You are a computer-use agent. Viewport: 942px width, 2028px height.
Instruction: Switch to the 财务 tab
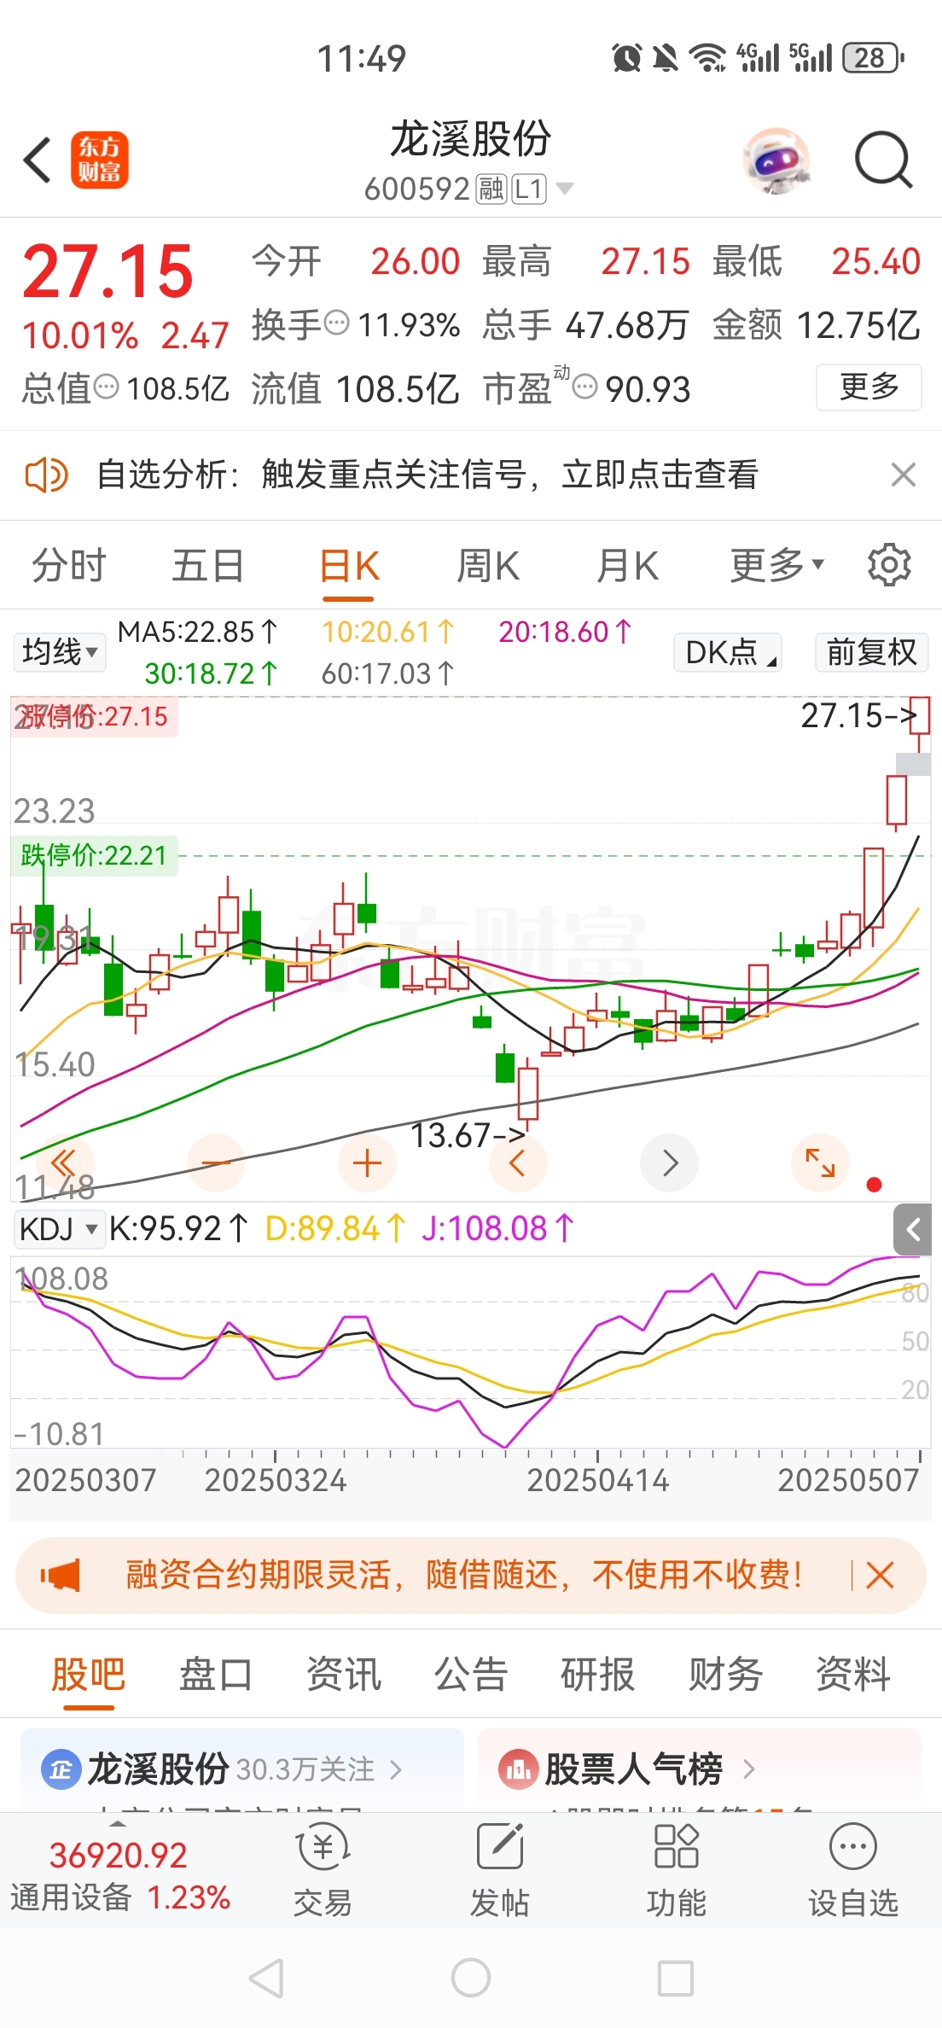[x=725, y=1675]
